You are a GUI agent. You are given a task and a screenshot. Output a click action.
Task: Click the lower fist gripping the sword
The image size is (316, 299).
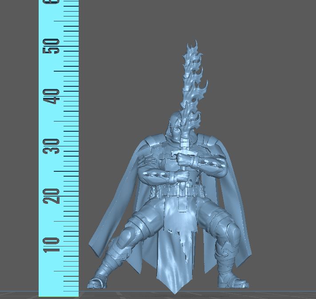[x=181, y=178]
